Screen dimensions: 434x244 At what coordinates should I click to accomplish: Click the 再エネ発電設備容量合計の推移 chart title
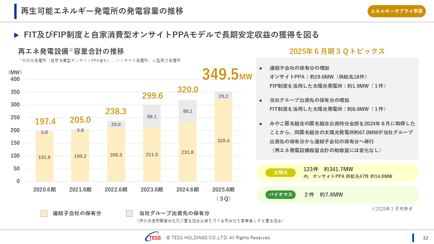(x=71, y=52)
